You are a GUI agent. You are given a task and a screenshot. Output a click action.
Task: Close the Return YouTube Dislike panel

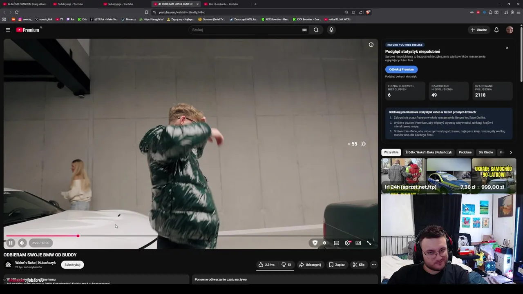tap(507, 48)
